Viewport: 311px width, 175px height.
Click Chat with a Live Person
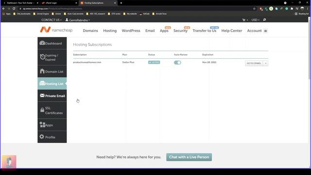pyautogui.click(x=189, y=157)
